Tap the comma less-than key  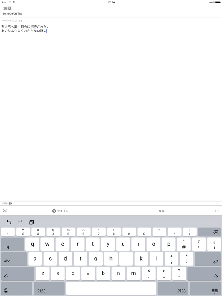point(149,274)
